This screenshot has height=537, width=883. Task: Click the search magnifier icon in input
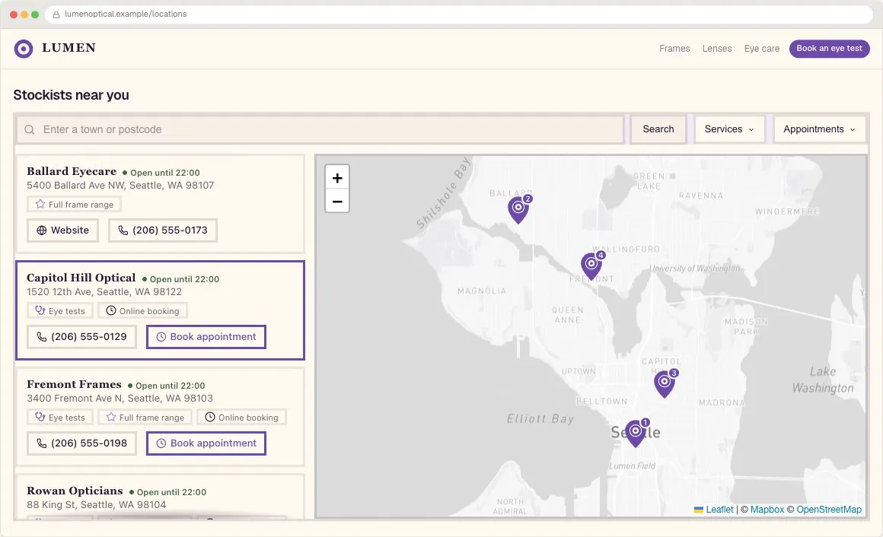click(x=29, y=129)
